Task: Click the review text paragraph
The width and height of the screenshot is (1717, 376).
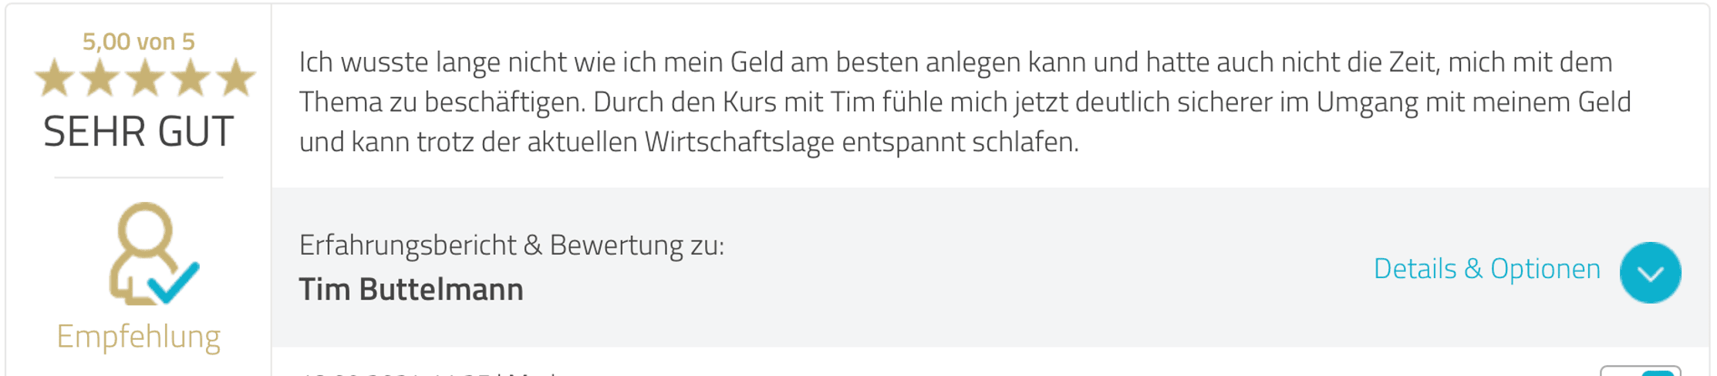Action: point(964,102)
